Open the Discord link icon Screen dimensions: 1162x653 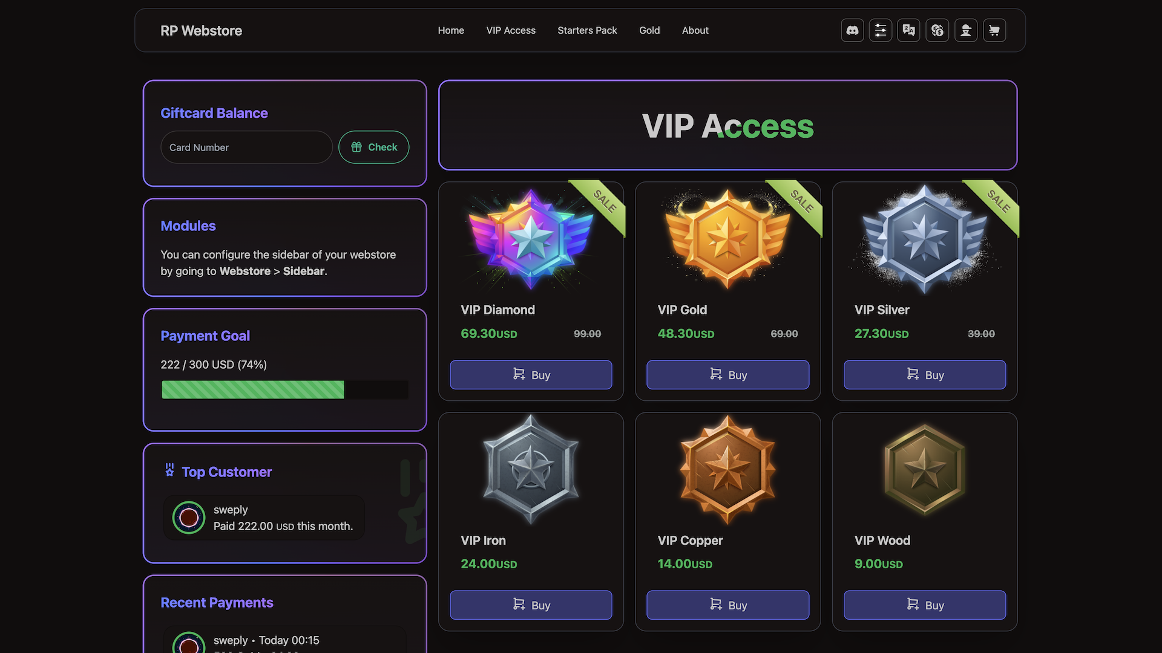852,30
